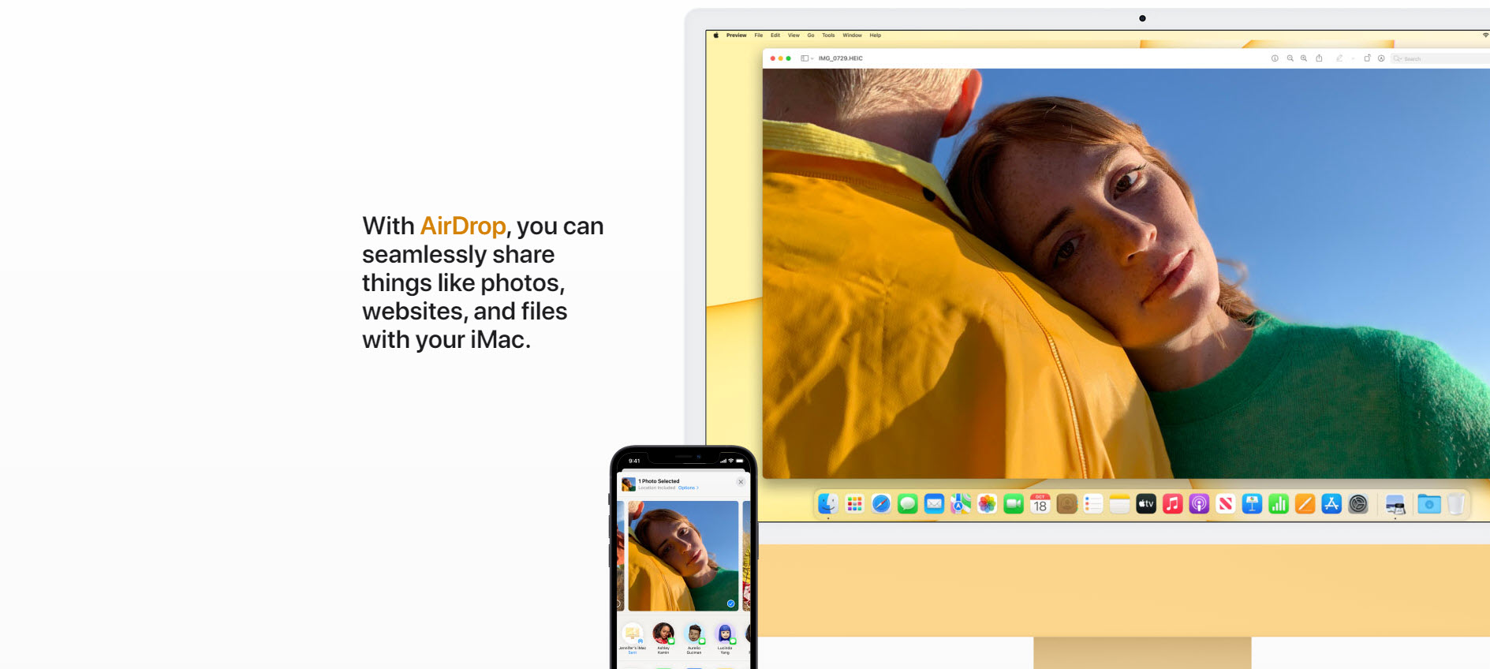The width and height of the screenshot is (1490, 669).
Task: Open the Go menu
Action: [811, 36]
